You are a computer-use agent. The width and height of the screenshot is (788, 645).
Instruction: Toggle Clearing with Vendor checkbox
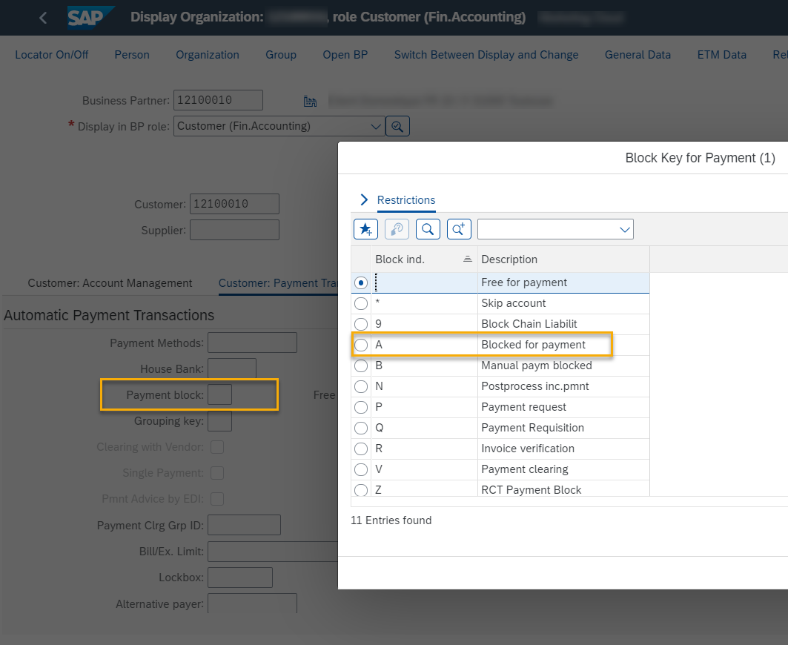tap(217, 447)
